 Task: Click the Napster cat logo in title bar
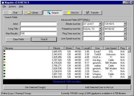click(3, 3)
